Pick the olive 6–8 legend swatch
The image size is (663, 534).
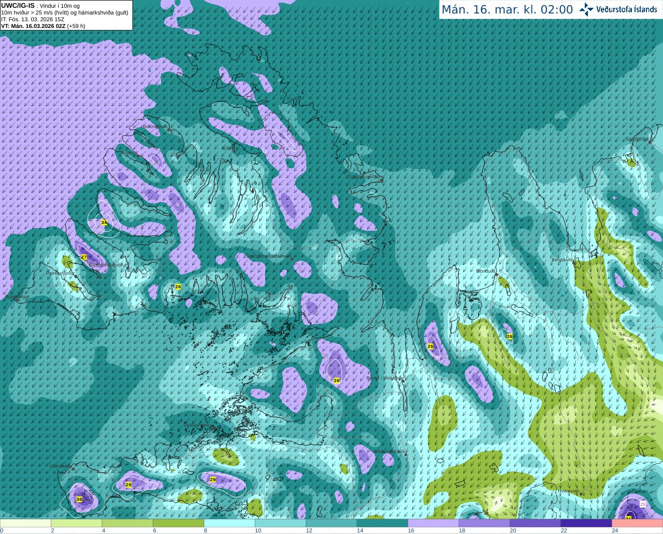pos(178,523)
